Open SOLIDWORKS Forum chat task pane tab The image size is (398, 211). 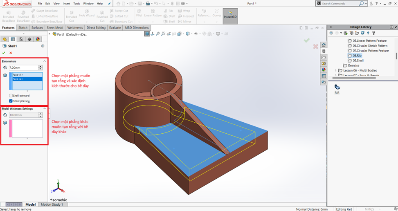click(x=324, y=82)
